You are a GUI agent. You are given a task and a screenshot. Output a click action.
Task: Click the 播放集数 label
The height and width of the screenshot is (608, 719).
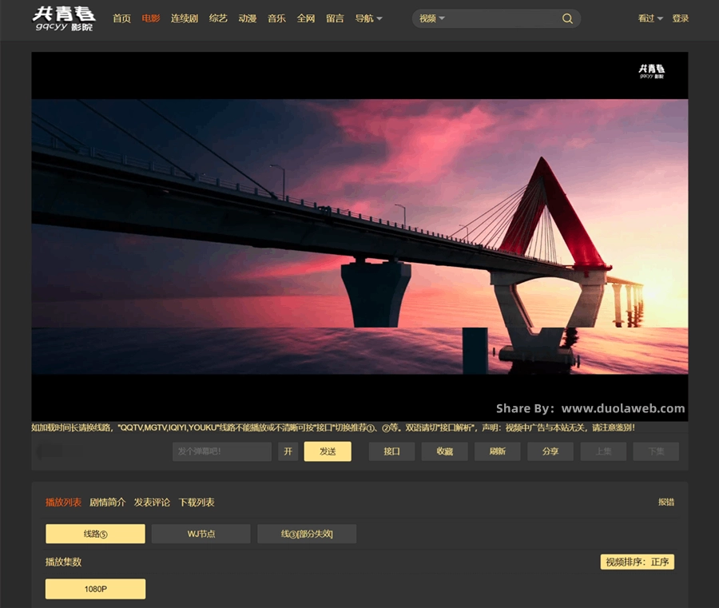[63, 562]
